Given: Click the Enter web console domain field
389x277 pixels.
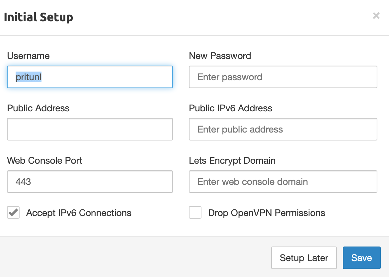Looking at the screenshot, I should (x=283, y=182).
